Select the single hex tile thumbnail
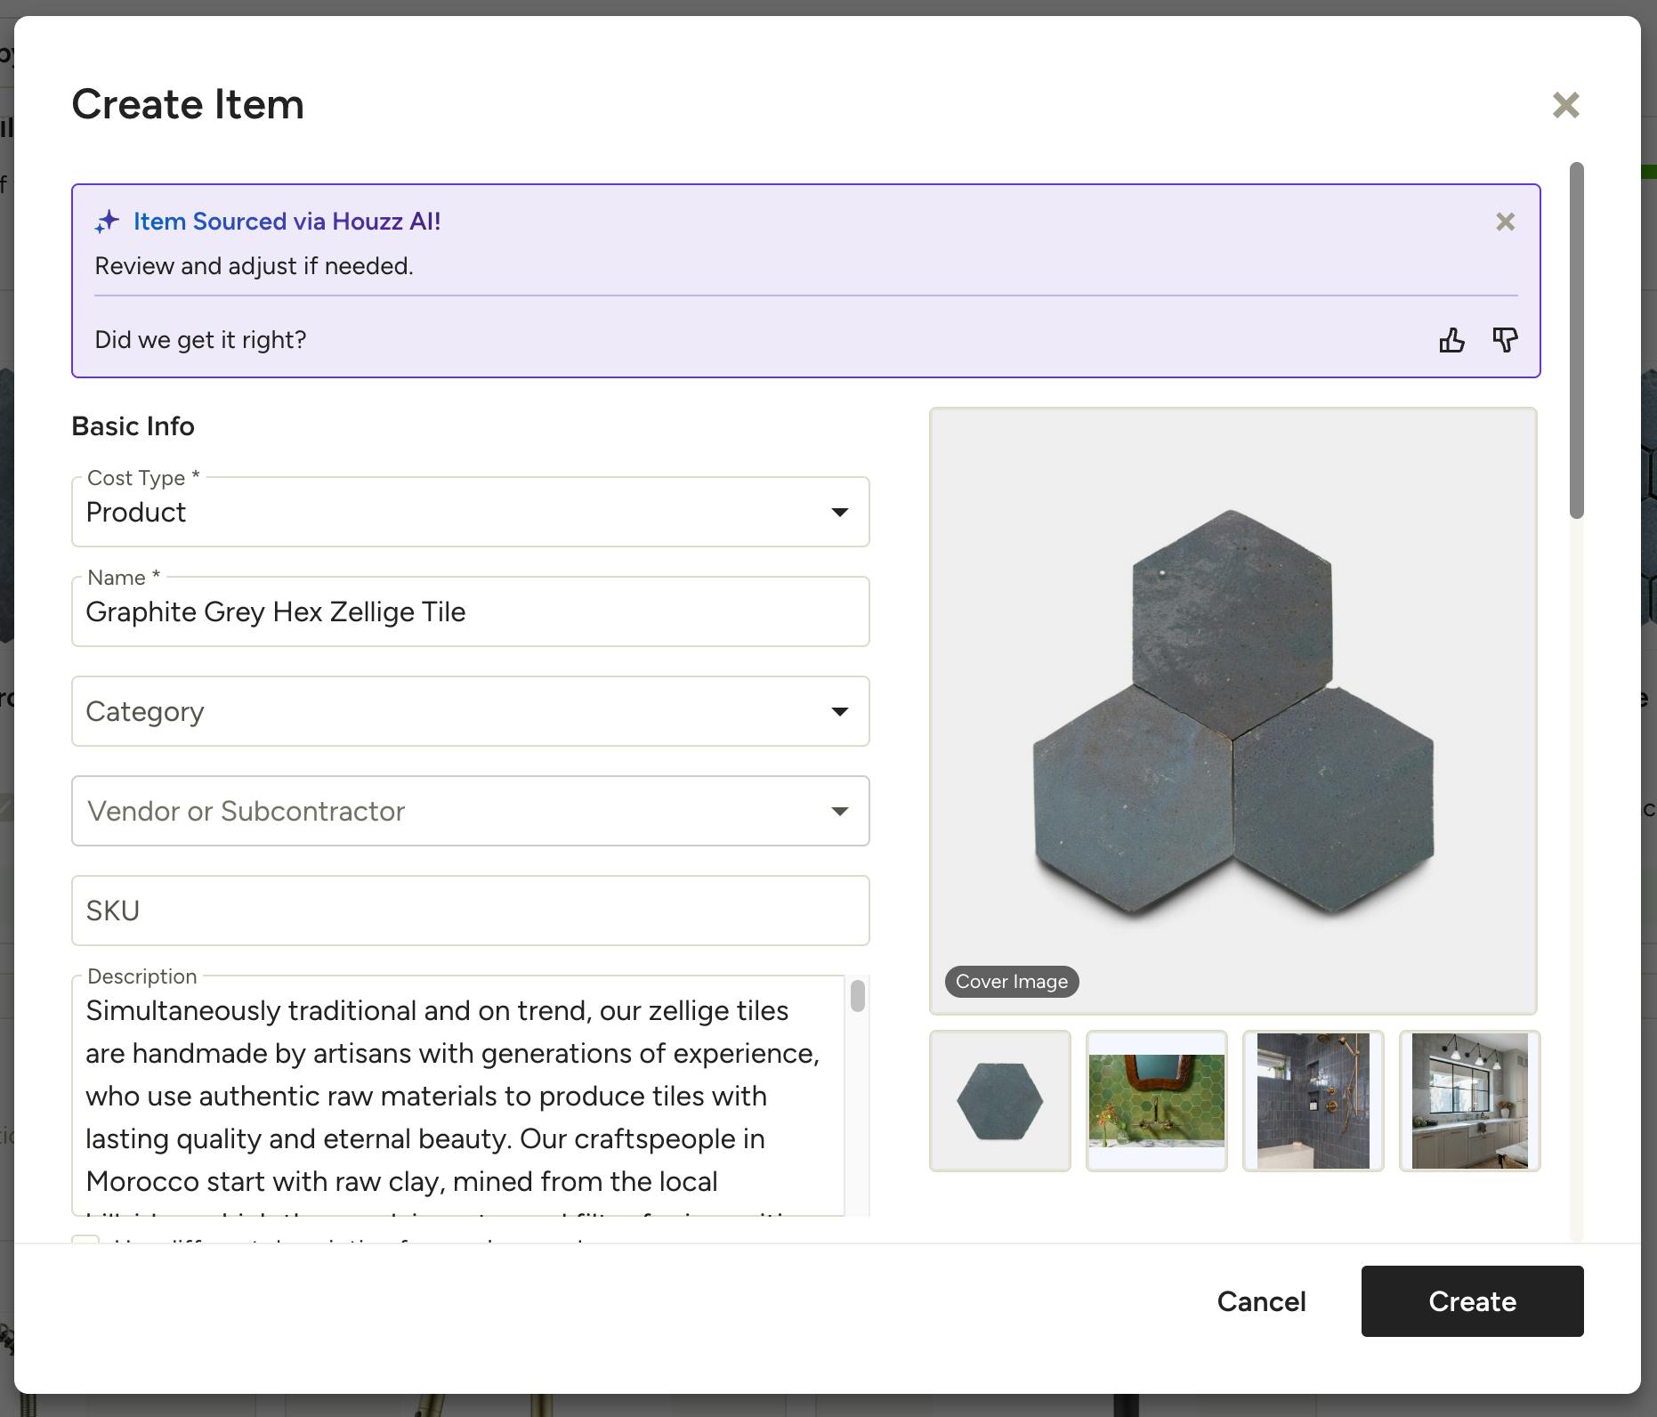This screenshot has height=1417, width=1657. pos(1000,1101)
